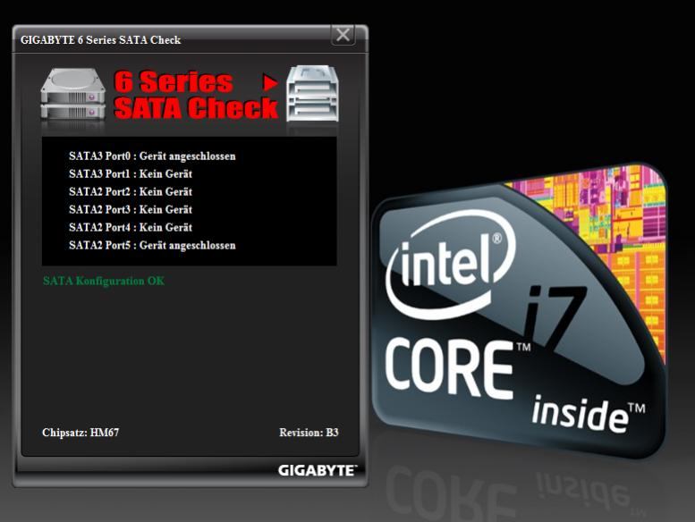The width and height of the screenshot is (695, 522).
Task: Close the GIGABYTE SATA Check window
Action: [x=343, y=35]
